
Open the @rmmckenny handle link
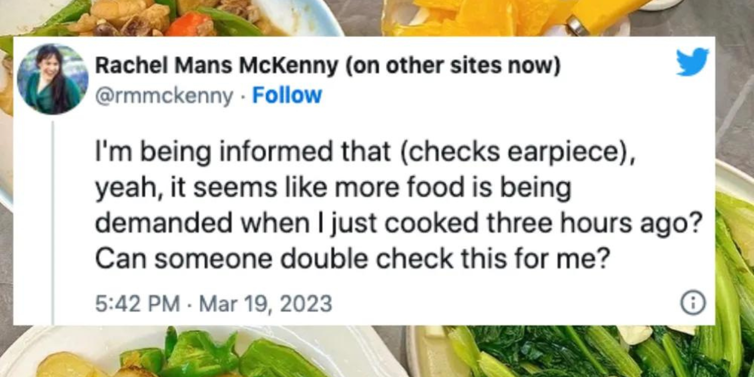click(x=164, y=95)
